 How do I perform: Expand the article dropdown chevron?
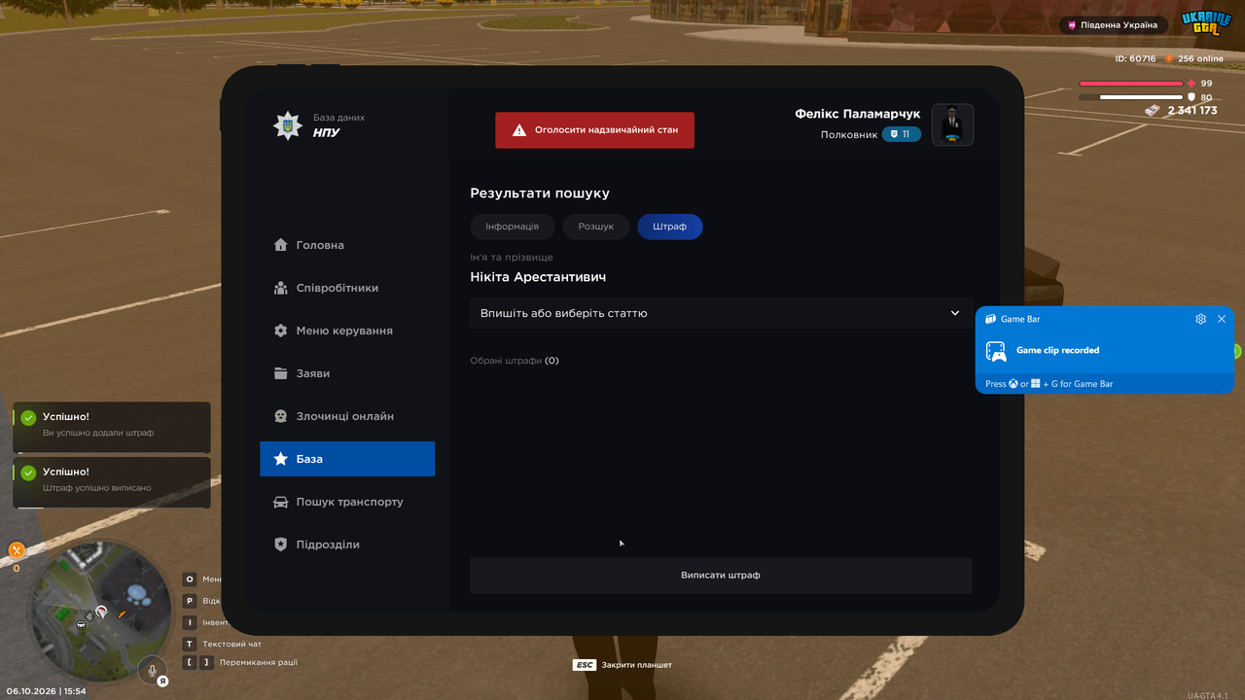pyautogui.click(x=955, y=313)
